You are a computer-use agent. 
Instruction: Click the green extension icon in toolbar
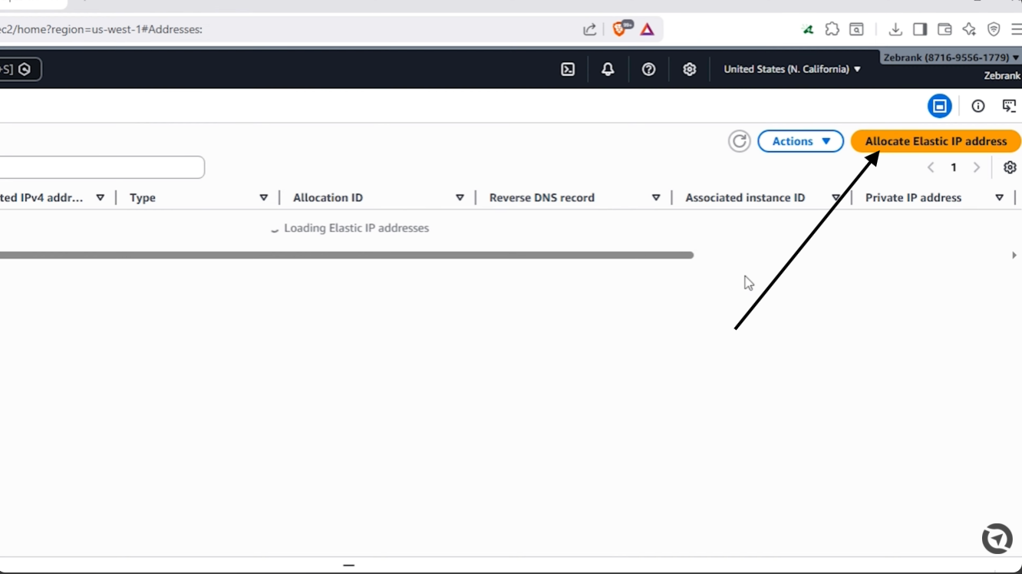(807, 29)
